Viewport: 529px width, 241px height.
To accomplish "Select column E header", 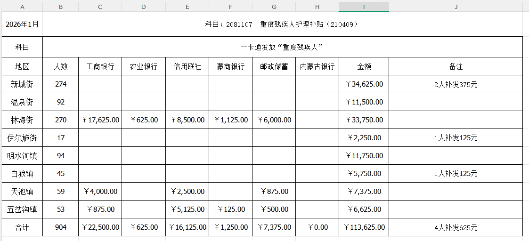I will point(187,7).
